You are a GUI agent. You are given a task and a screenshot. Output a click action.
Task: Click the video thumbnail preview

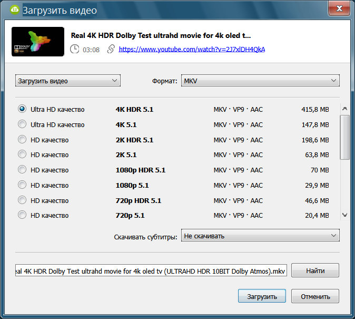[x=37, y=42]
